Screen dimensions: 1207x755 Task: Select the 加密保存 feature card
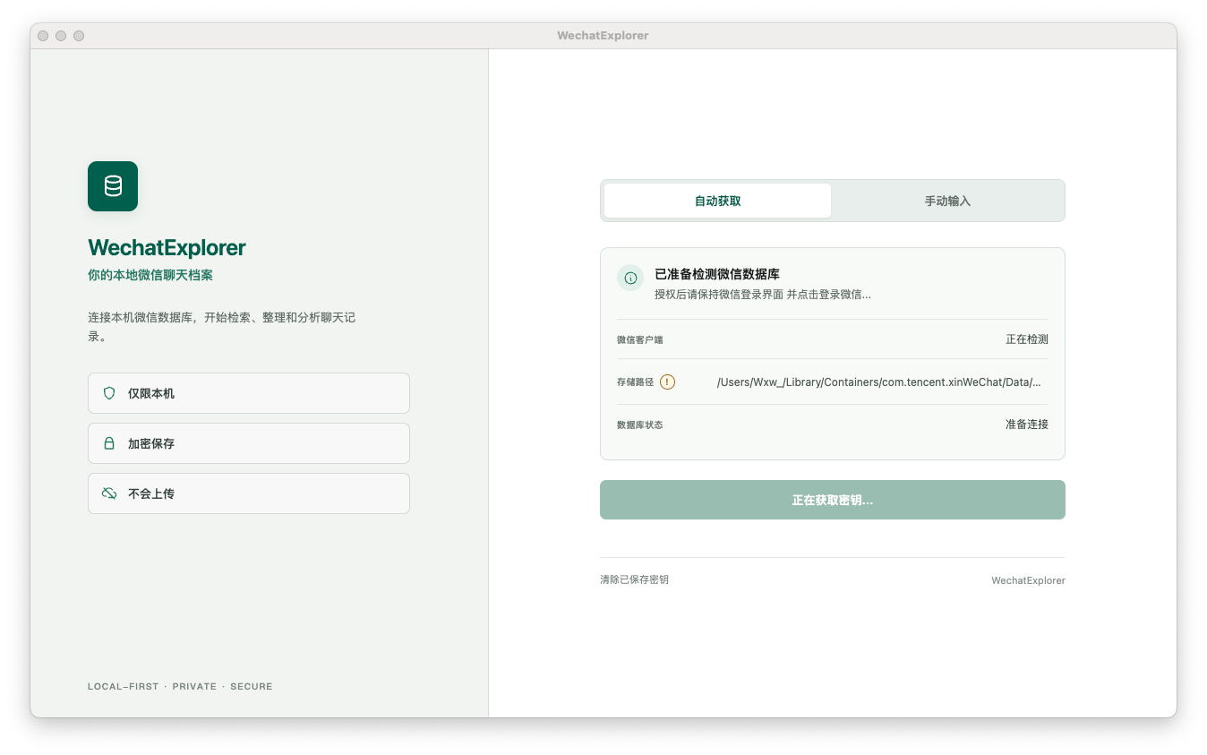[x=249, y=443]
